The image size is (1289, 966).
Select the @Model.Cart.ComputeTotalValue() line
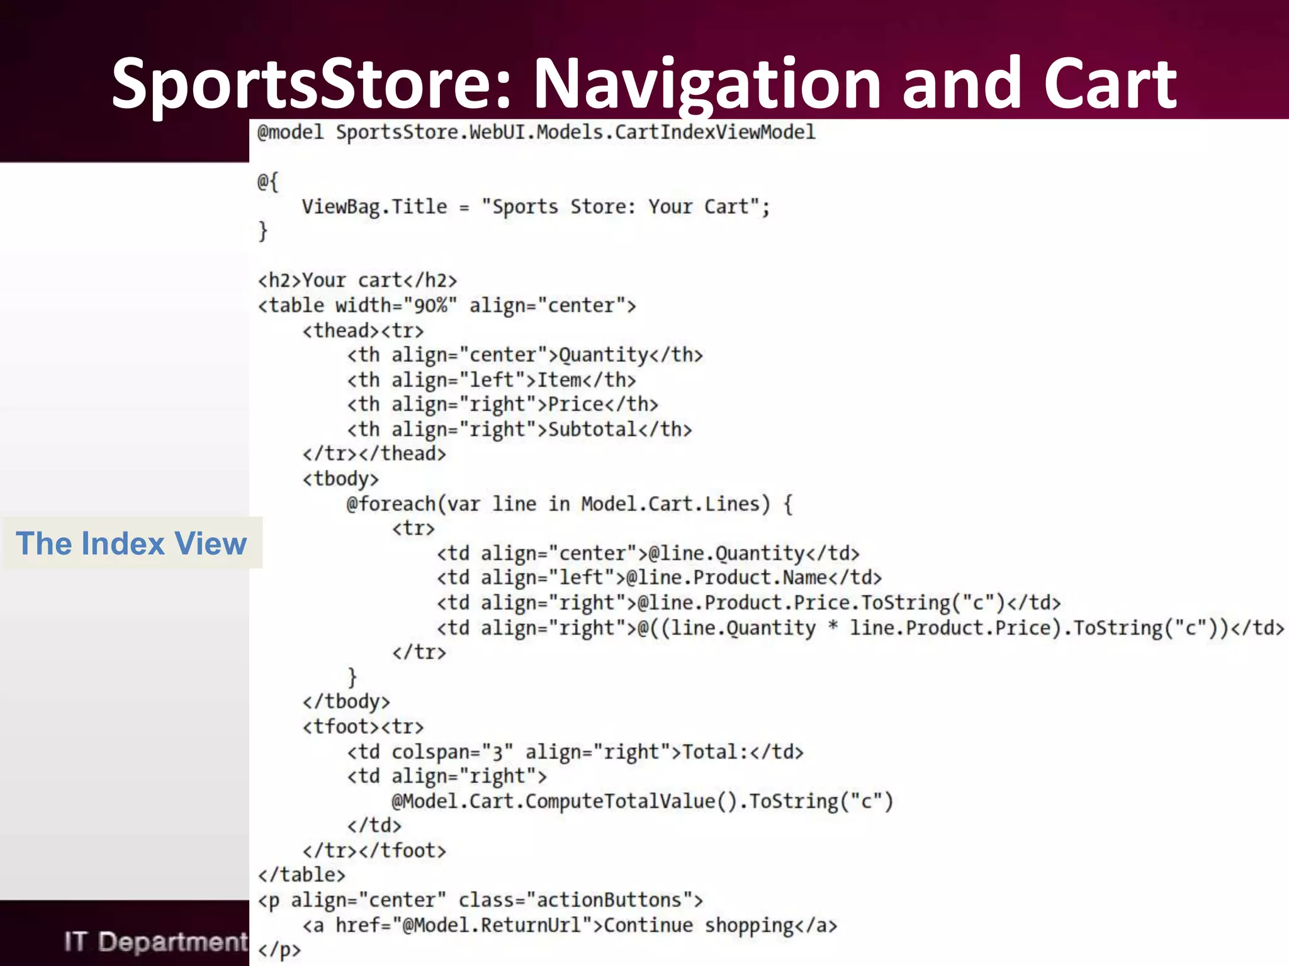[x=643, y=802]
